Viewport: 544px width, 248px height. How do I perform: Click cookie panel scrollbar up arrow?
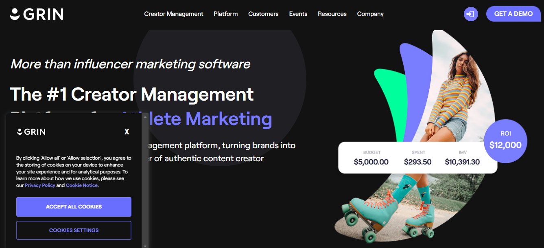[x=145, y=116]
